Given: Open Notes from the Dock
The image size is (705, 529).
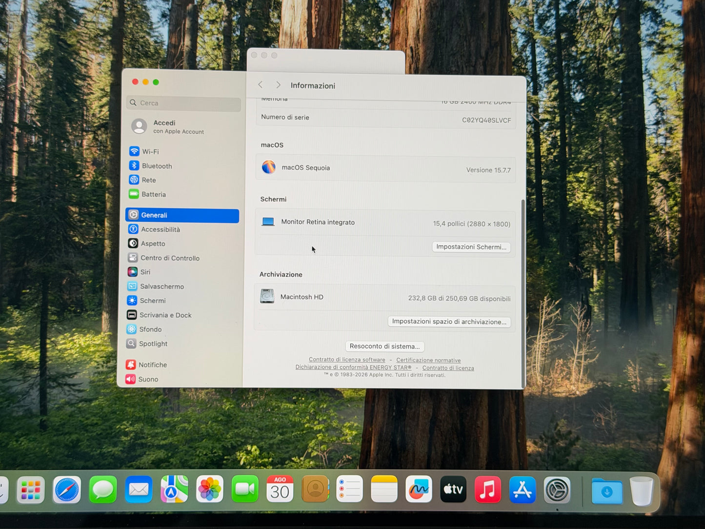Looking at the screenshot, I should click(x=384, y=489).
